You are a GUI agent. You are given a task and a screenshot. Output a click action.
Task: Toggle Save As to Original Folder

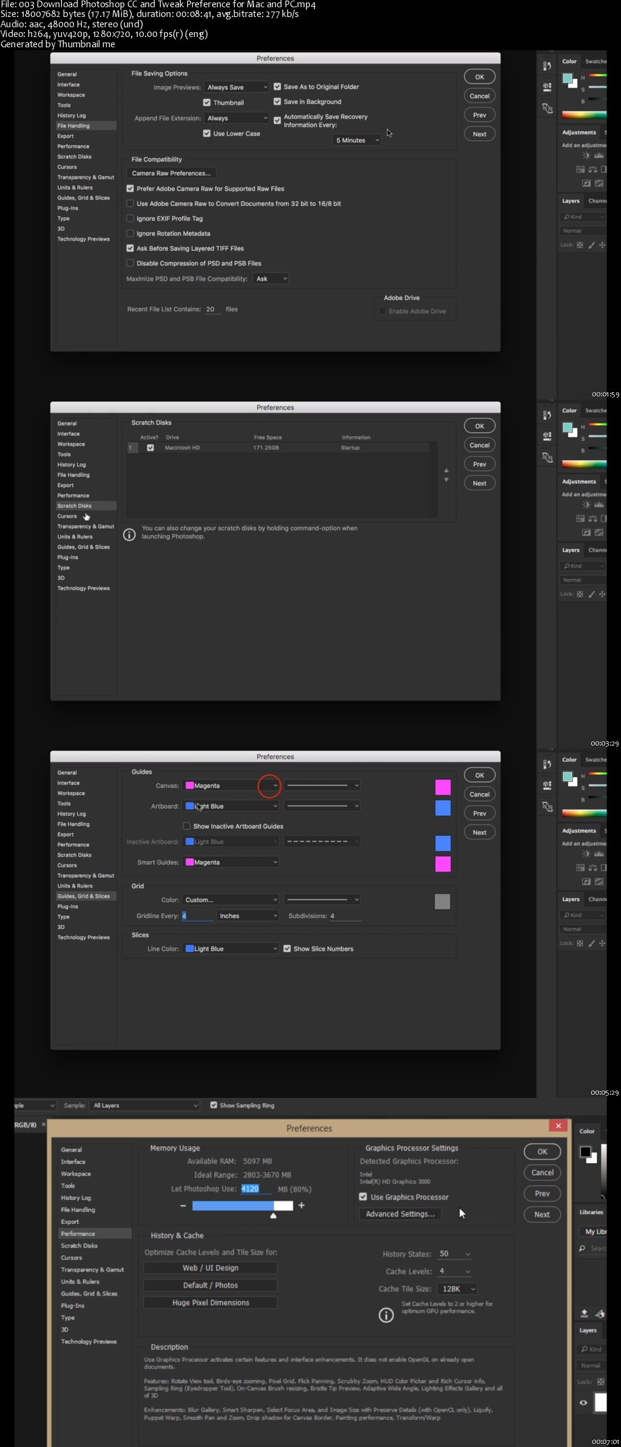coord(277,87)
